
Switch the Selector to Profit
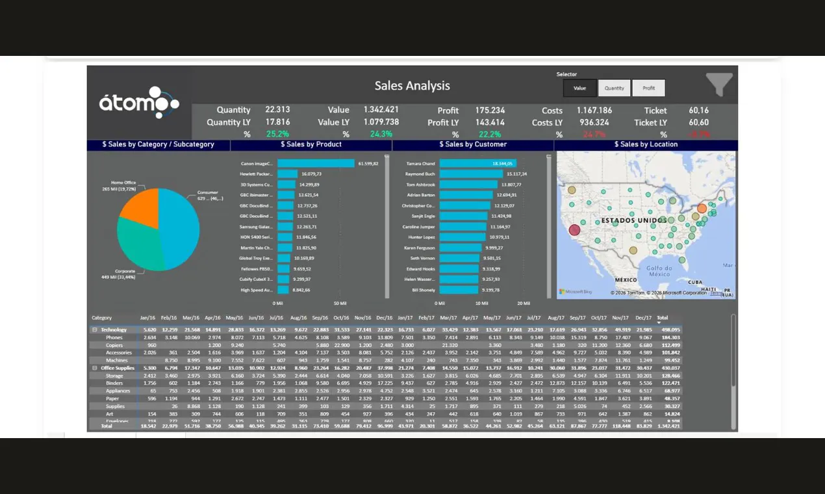pyautogui.click(x=649, y=88)
